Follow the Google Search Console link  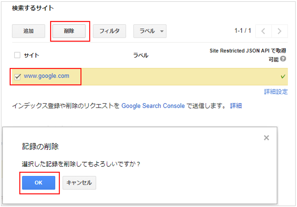click(153, 106)
